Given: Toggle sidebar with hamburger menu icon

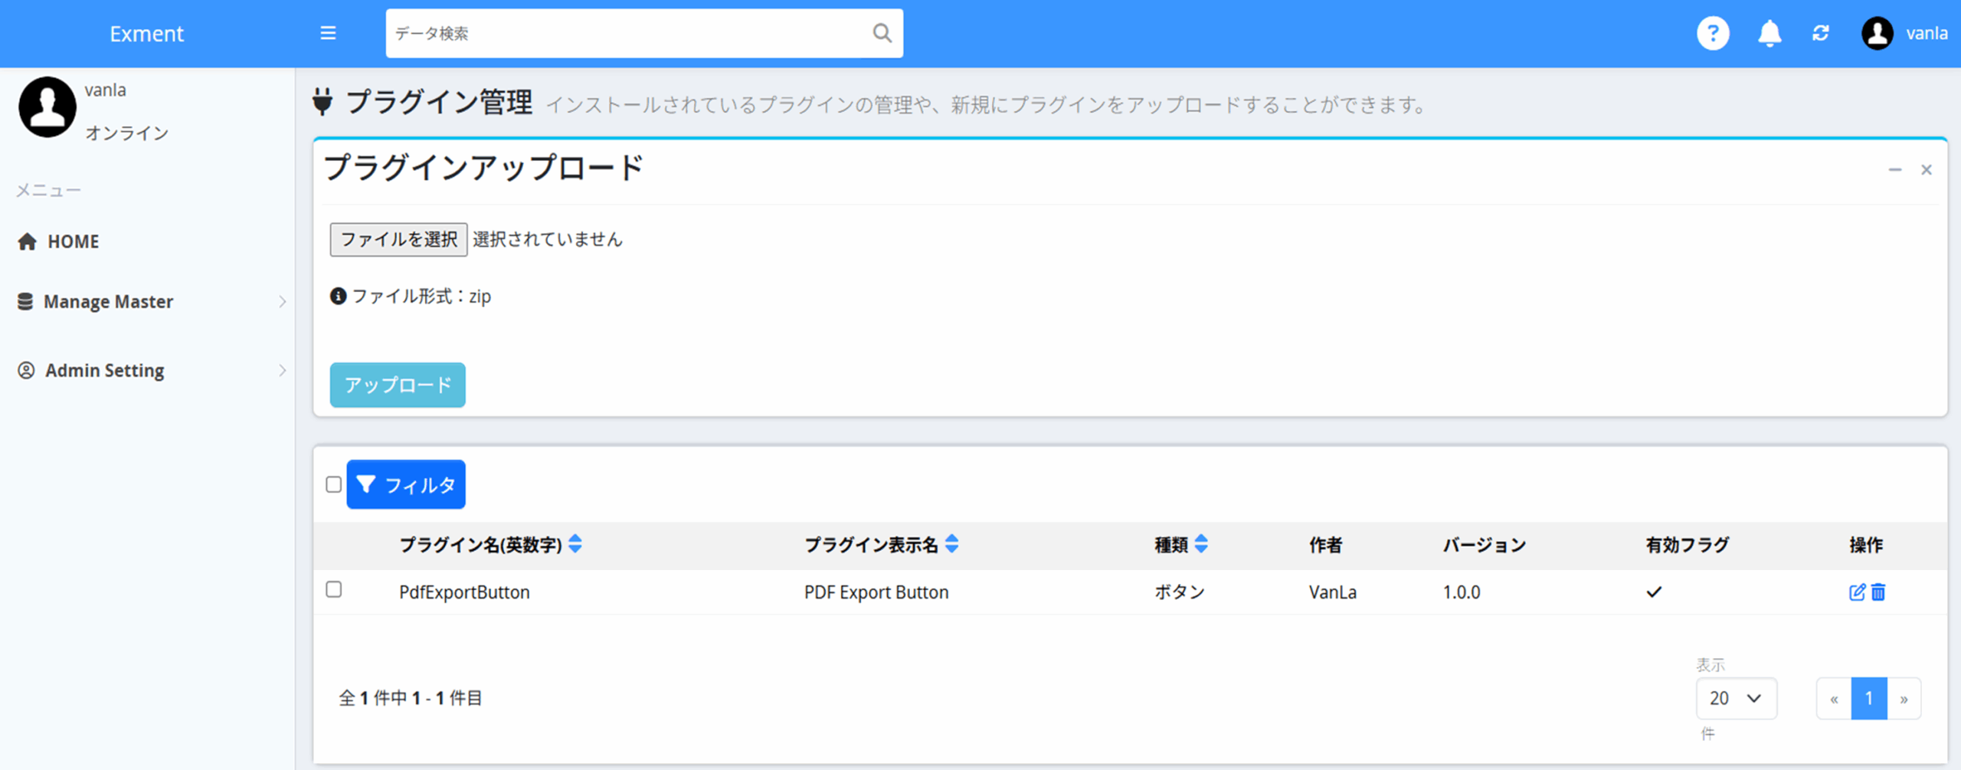Looking at the screenshot, I should (328, 33).
